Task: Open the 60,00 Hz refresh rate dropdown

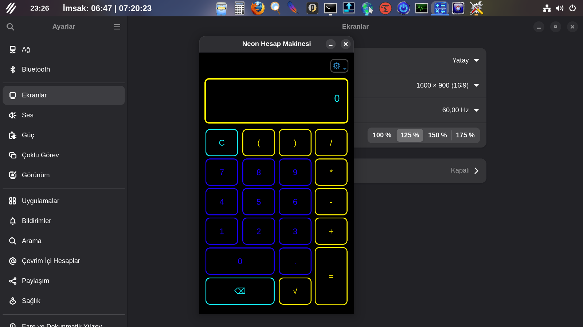Action: [461, 110]
